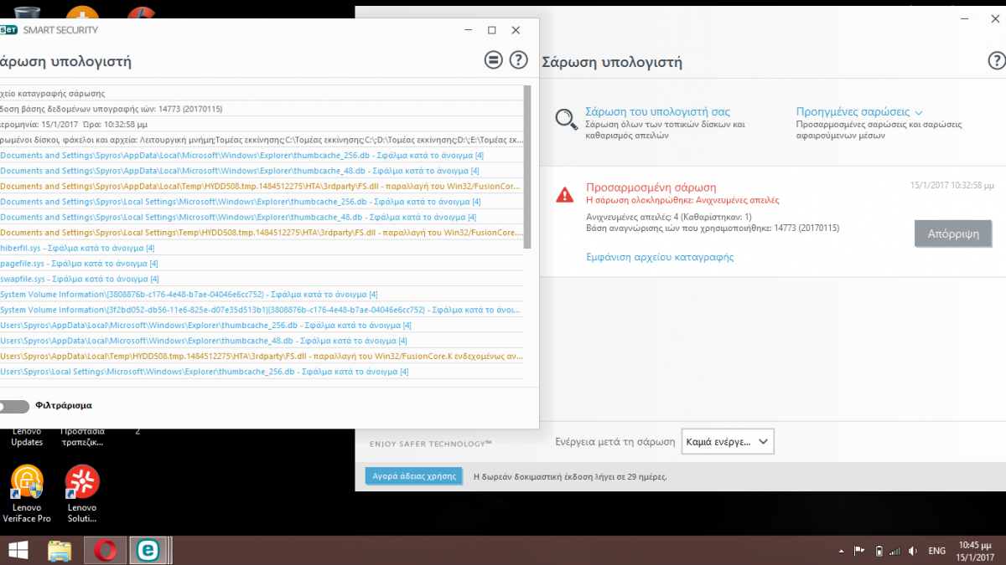Screen dimensions: 1006x565
Task: Click the Προσαρμοσμένη σάρωση heading
Action: click(x=651, y=187)
